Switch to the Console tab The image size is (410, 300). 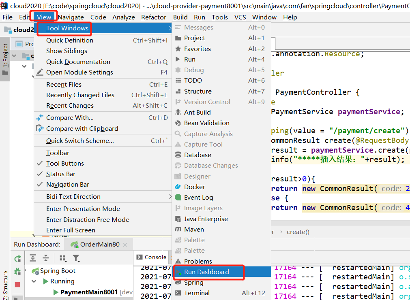point(151,257)
